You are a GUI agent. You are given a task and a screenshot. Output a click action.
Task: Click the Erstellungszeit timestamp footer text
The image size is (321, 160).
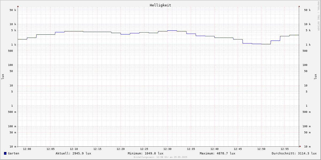click(x=160, y=157)
